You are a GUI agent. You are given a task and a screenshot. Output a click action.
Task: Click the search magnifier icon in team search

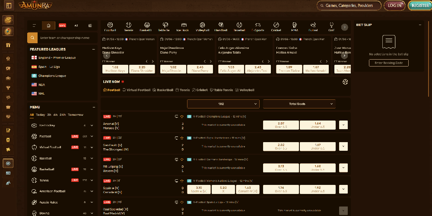(32, 38)
